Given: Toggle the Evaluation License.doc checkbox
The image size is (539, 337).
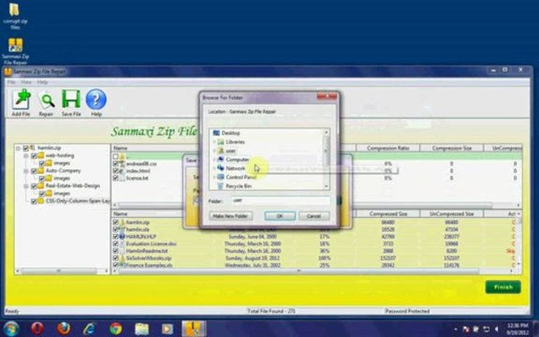Looking at the screenshot, I should [x=116, y=243].
